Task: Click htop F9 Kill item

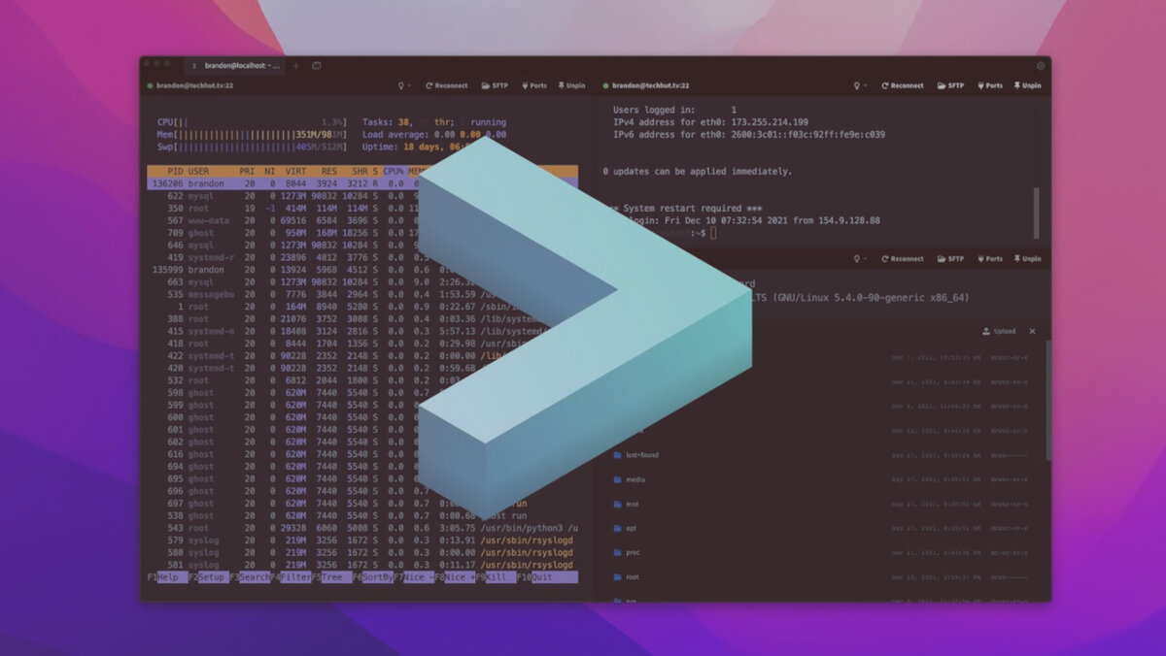Action: click(x=495, y=576)
